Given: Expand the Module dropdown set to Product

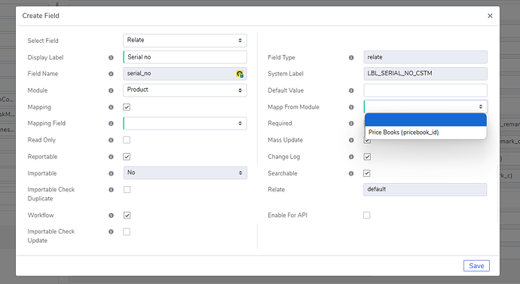Looking at the screenshot, I should coord(185,90).
